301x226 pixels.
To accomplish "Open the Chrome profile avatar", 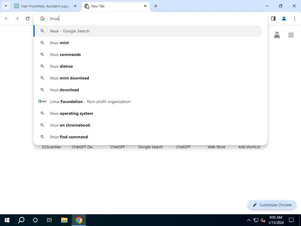I will [x=284, y=19].
